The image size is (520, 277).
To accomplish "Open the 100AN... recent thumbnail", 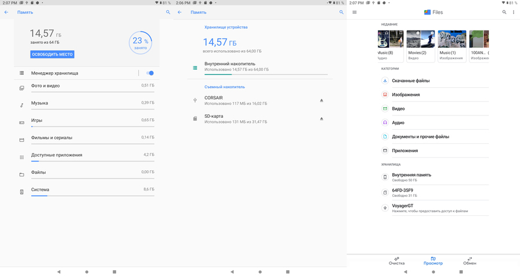I will [x=479, y=46].
